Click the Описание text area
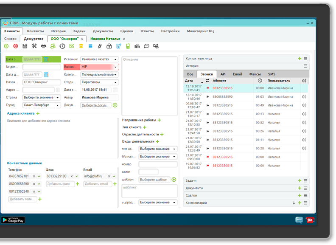Image resolution: width=336 pixels, height=245 pixels. (x=150, y=86)
